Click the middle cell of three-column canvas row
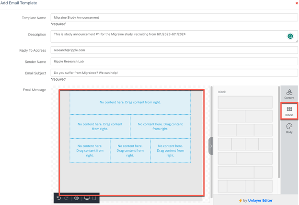The width and height of the screenshot is (299, 205). pos(130,151)
